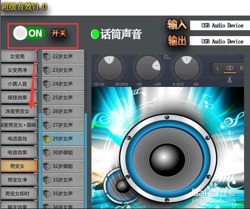Select the 26岁女声 preset text
Viewport: 250px width, 209px height.
[63, 111]
